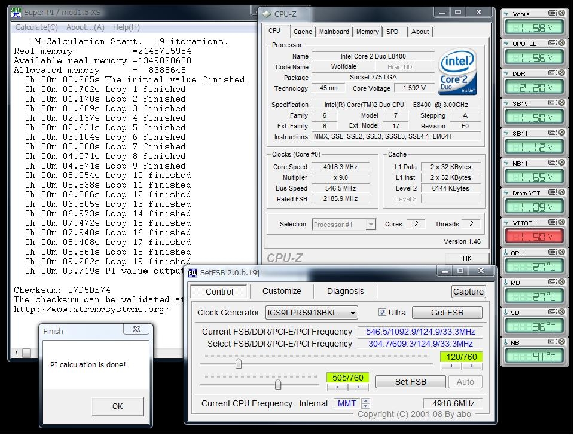Close the CPUPLL voltage gadget
This screenshot has width=574, height=435.
pos(561,43)
